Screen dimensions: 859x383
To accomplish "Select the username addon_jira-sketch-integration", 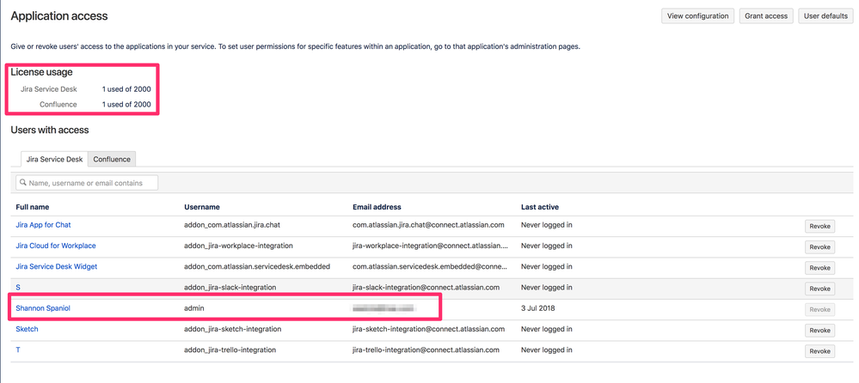I will pos(233,329).
